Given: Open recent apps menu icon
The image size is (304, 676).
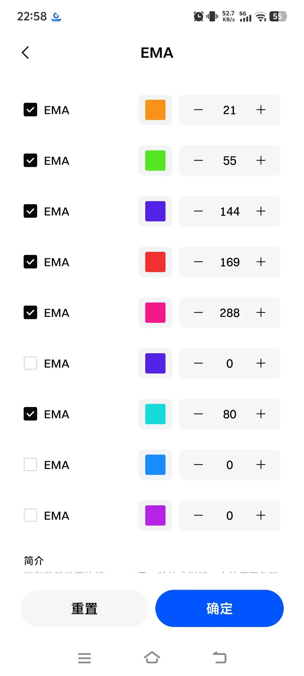Looking at the screenshot, I should pos(84,658).
